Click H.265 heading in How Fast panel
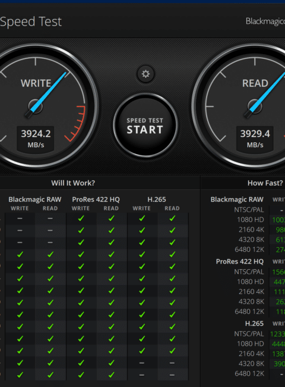This screenshot has width=285, height=387. click(x=254, y=323)
